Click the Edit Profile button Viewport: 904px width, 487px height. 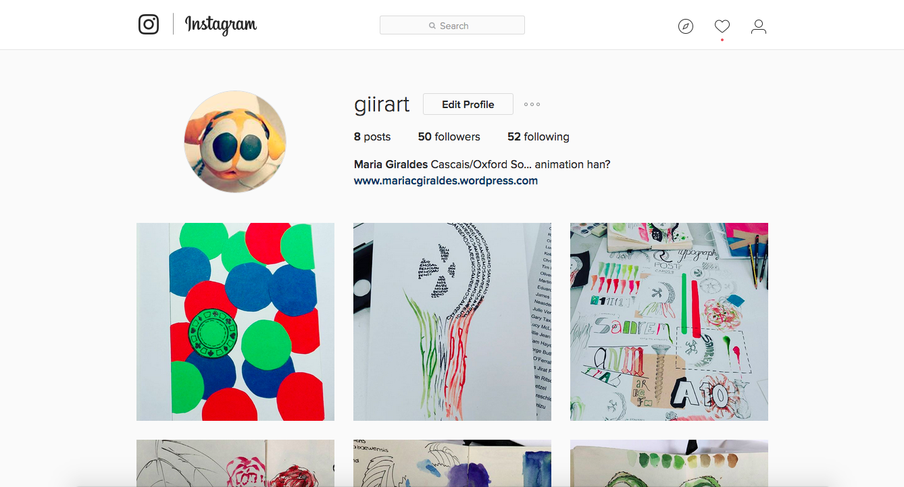tap(468, 104)
